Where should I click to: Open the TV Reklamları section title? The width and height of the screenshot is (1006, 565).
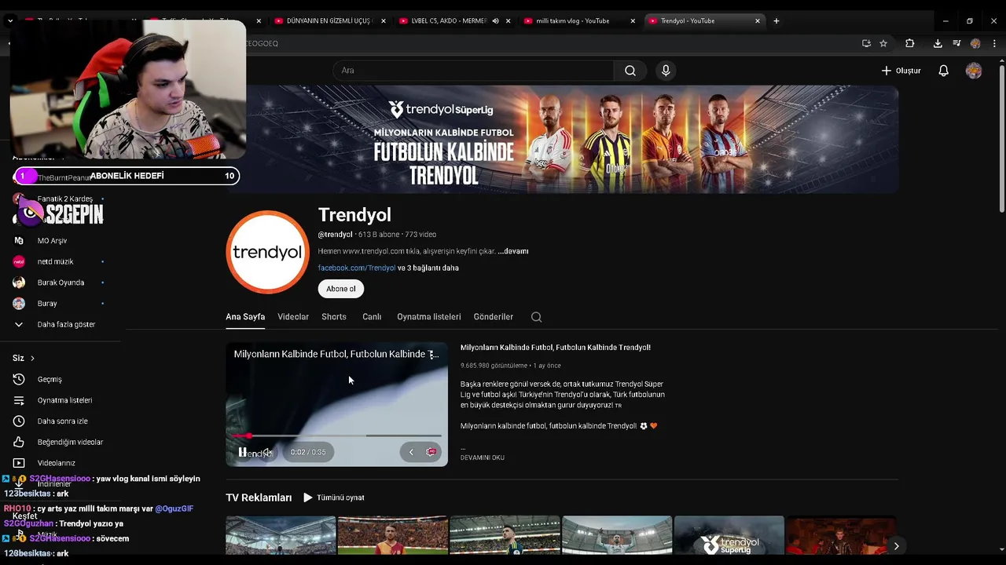(259, 498)
